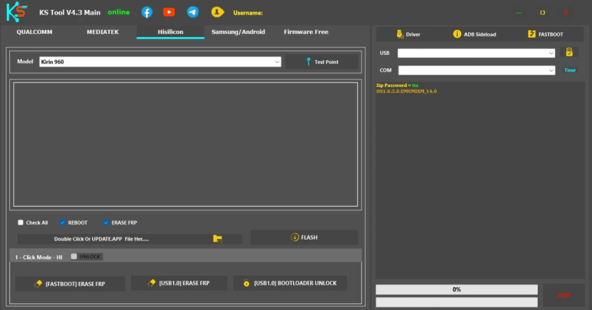Open the Firmware Free tab
The image size is (592, 310).
point(306,32)
